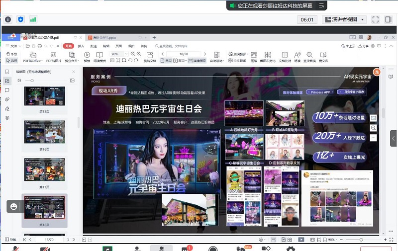Open attachments panel in left sidebar
This screenshot has width=398, height=251.
7,99
